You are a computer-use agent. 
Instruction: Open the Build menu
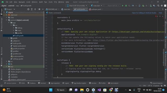tap(41, 2)
